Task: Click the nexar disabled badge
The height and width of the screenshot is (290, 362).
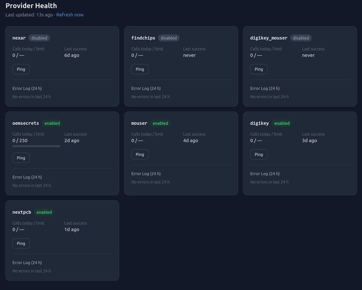Action: [39, 38]
